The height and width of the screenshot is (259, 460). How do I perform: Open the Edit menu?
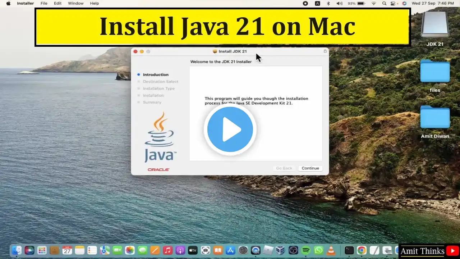point(57,3)
